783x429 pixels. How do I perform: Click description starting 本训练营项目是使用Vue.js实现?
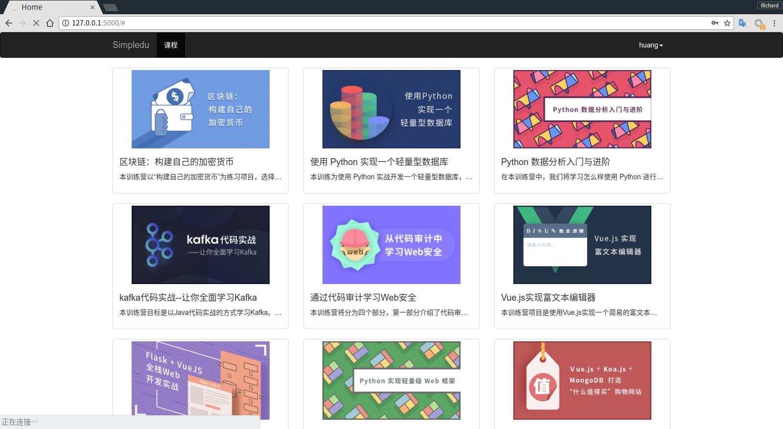pyautogui.click(x=579, y=312)
